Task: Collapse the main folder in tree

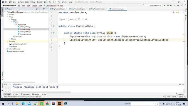Action: [x=9, y=19]
